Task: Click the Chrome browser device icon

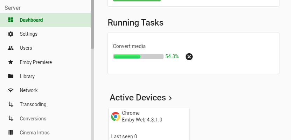Action: tap(116, 117)
